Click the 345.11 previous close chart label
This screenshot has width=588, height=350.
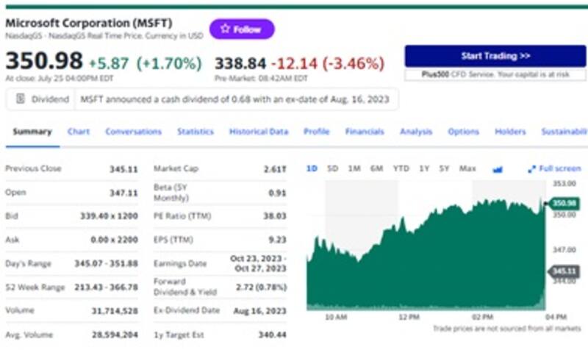(563, 271)
